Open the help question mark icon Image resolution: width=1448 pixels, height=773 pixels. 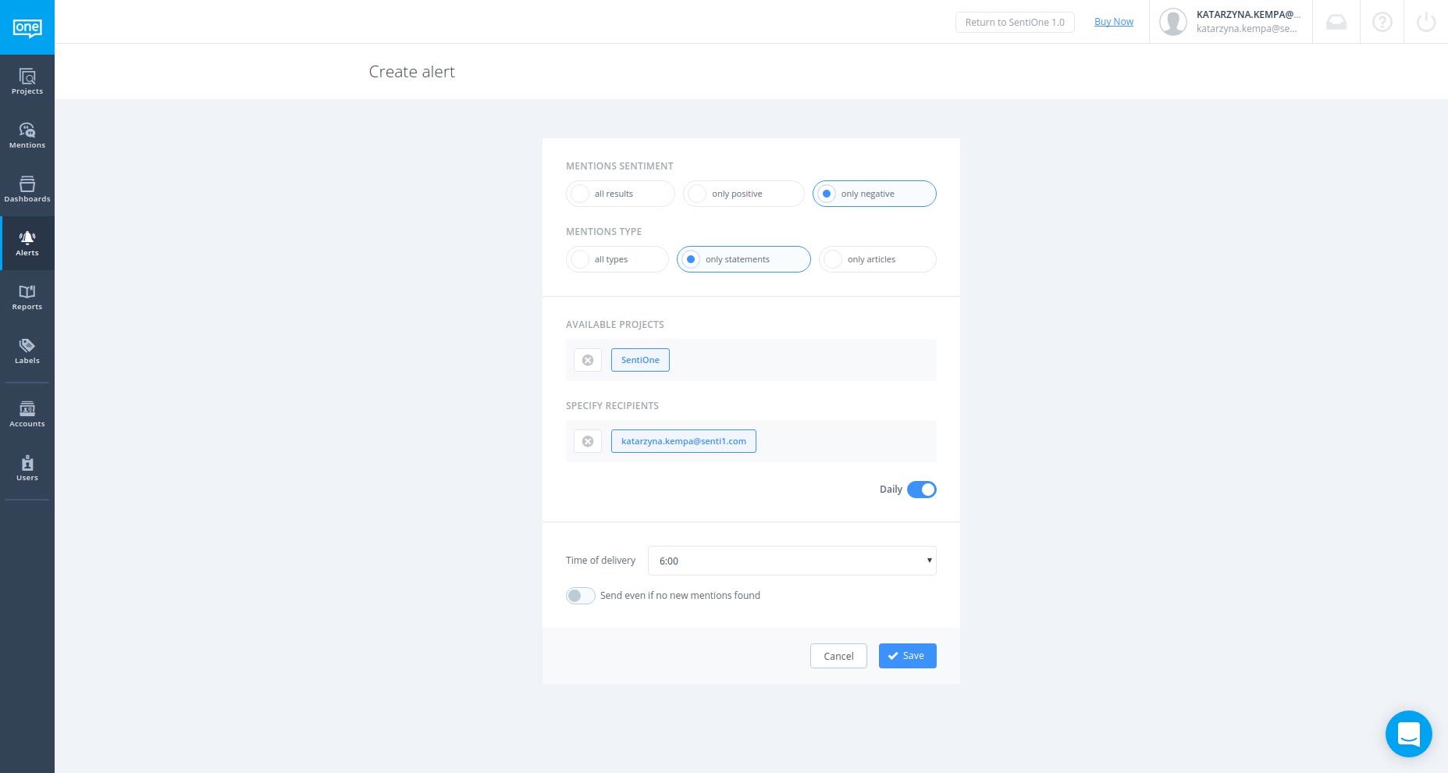point(1382,22)
